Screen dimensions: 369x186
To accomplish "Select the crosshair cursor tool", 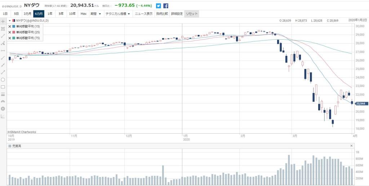I will coord(3,21).
